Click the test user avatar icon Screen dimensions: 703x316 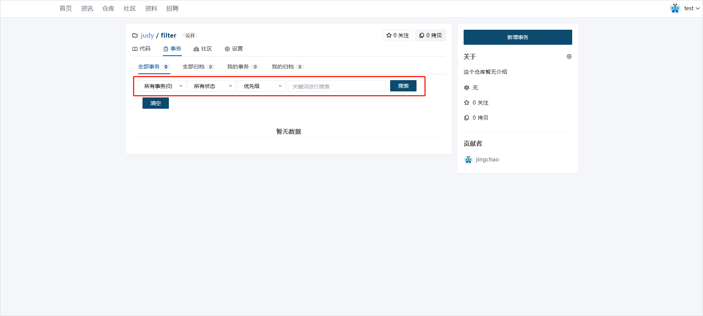click(x=675, y=8)
